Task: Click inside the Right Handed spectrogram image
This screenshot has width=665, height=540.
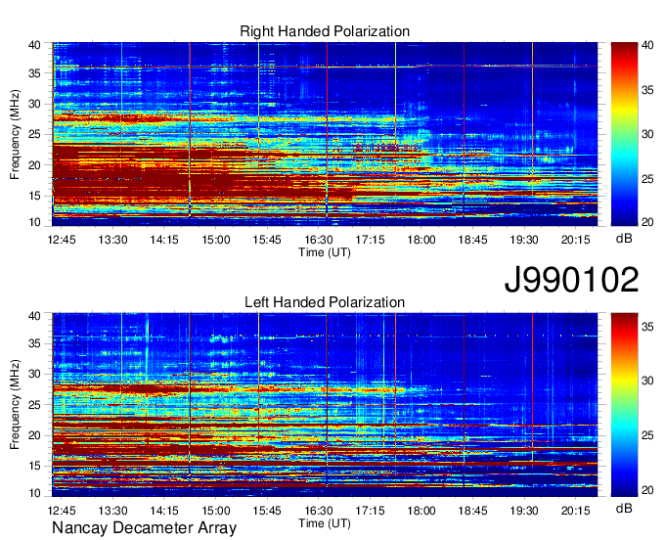Action: click(325, 134)
